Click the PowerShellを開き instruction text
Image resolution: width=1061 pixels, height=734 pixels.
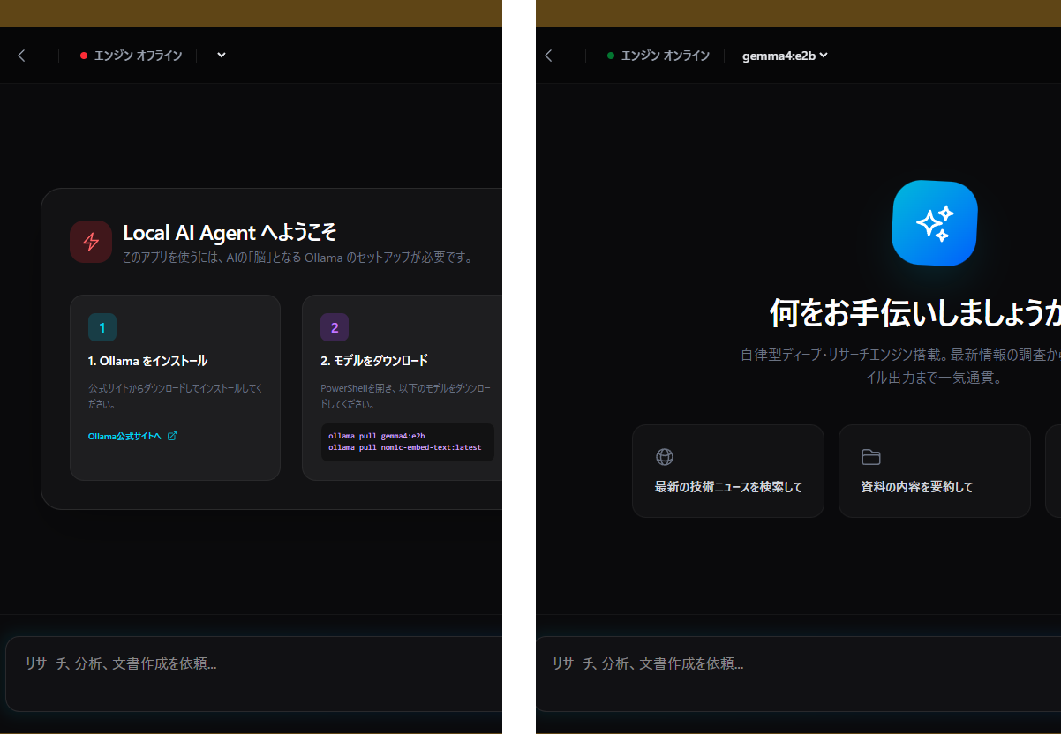[406, 396]
